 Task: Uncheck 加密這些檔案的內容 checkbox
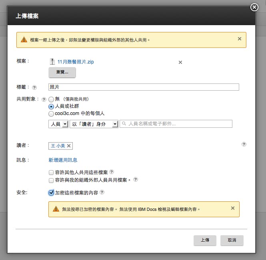(x=51, y=193)
